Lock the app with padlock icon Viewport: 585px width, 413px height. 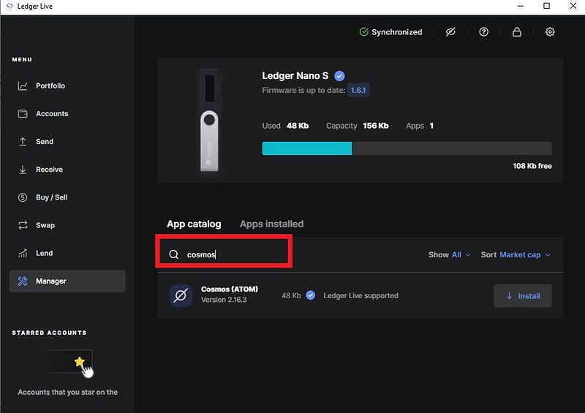click(517, 32)
